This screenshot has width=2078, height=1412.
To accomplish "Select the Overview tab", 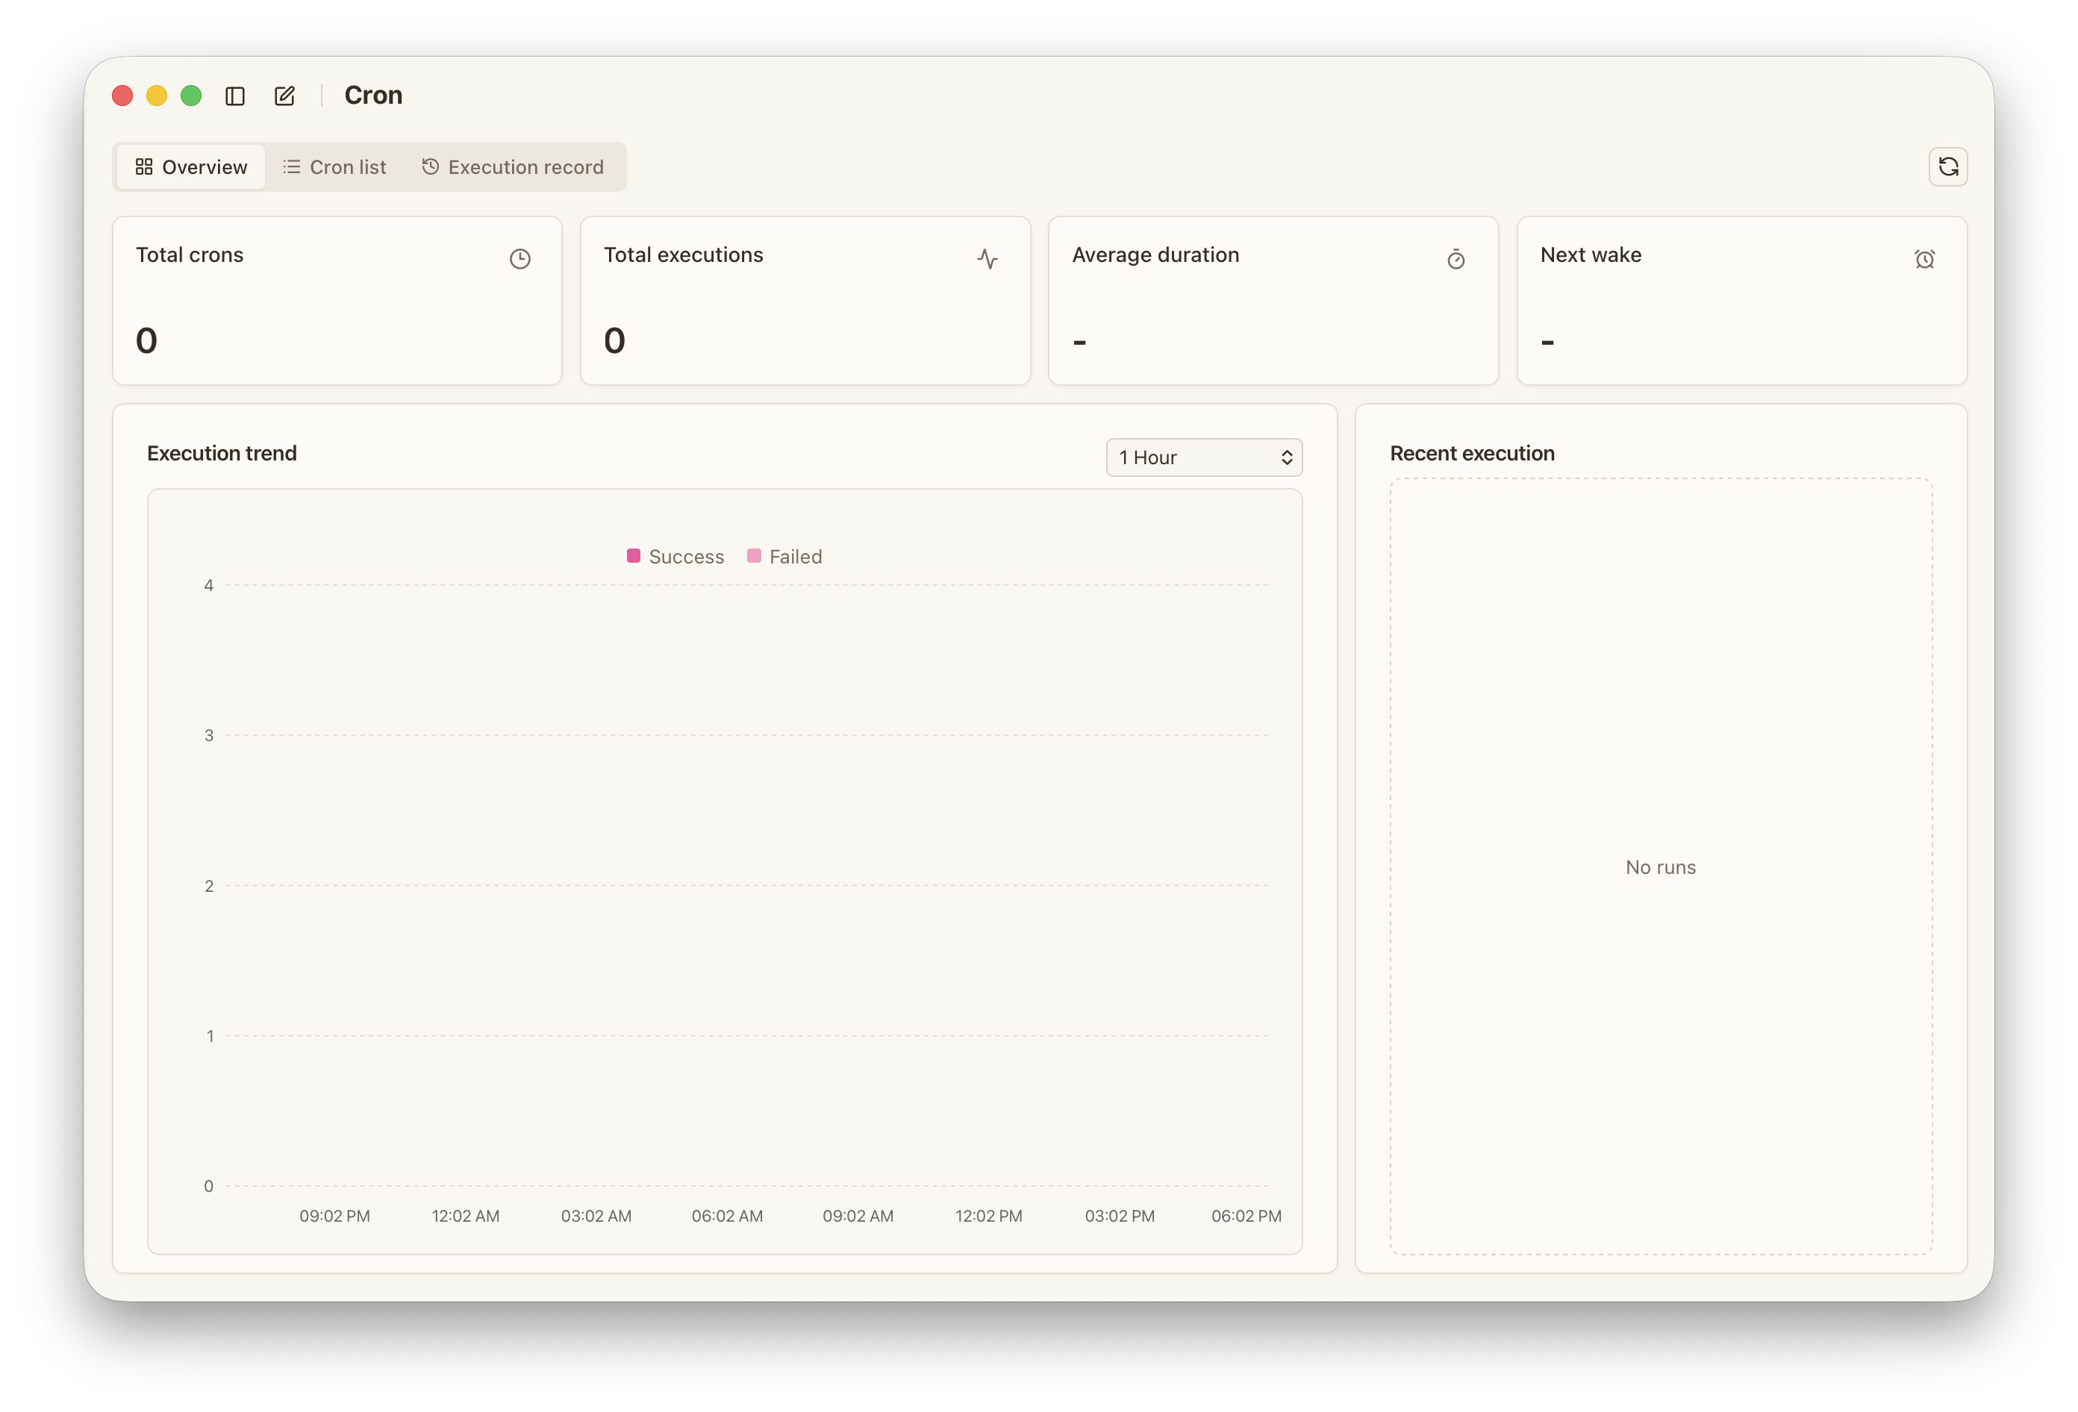I will coord(190,166).
